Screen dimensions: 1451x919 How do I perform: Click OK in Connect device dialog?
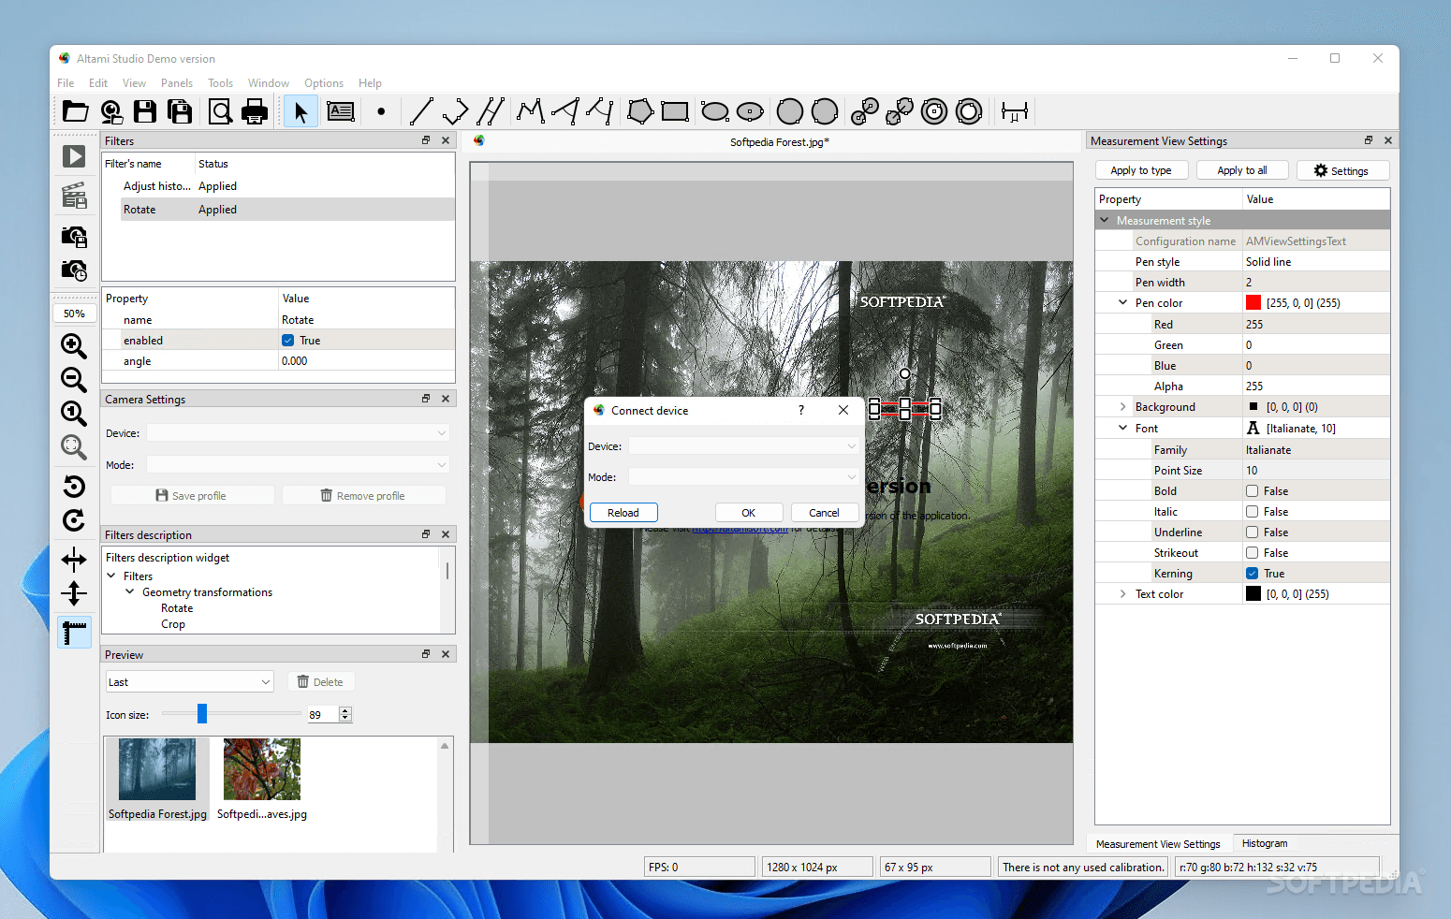click(x=749, y=513)
